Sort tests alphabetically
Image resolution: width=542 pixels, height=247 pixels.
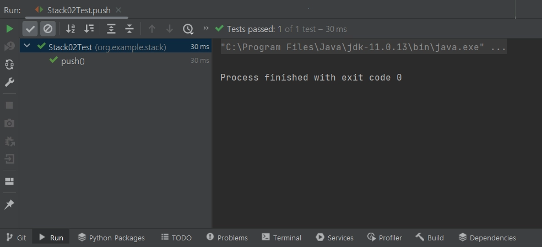pos(71,29)
